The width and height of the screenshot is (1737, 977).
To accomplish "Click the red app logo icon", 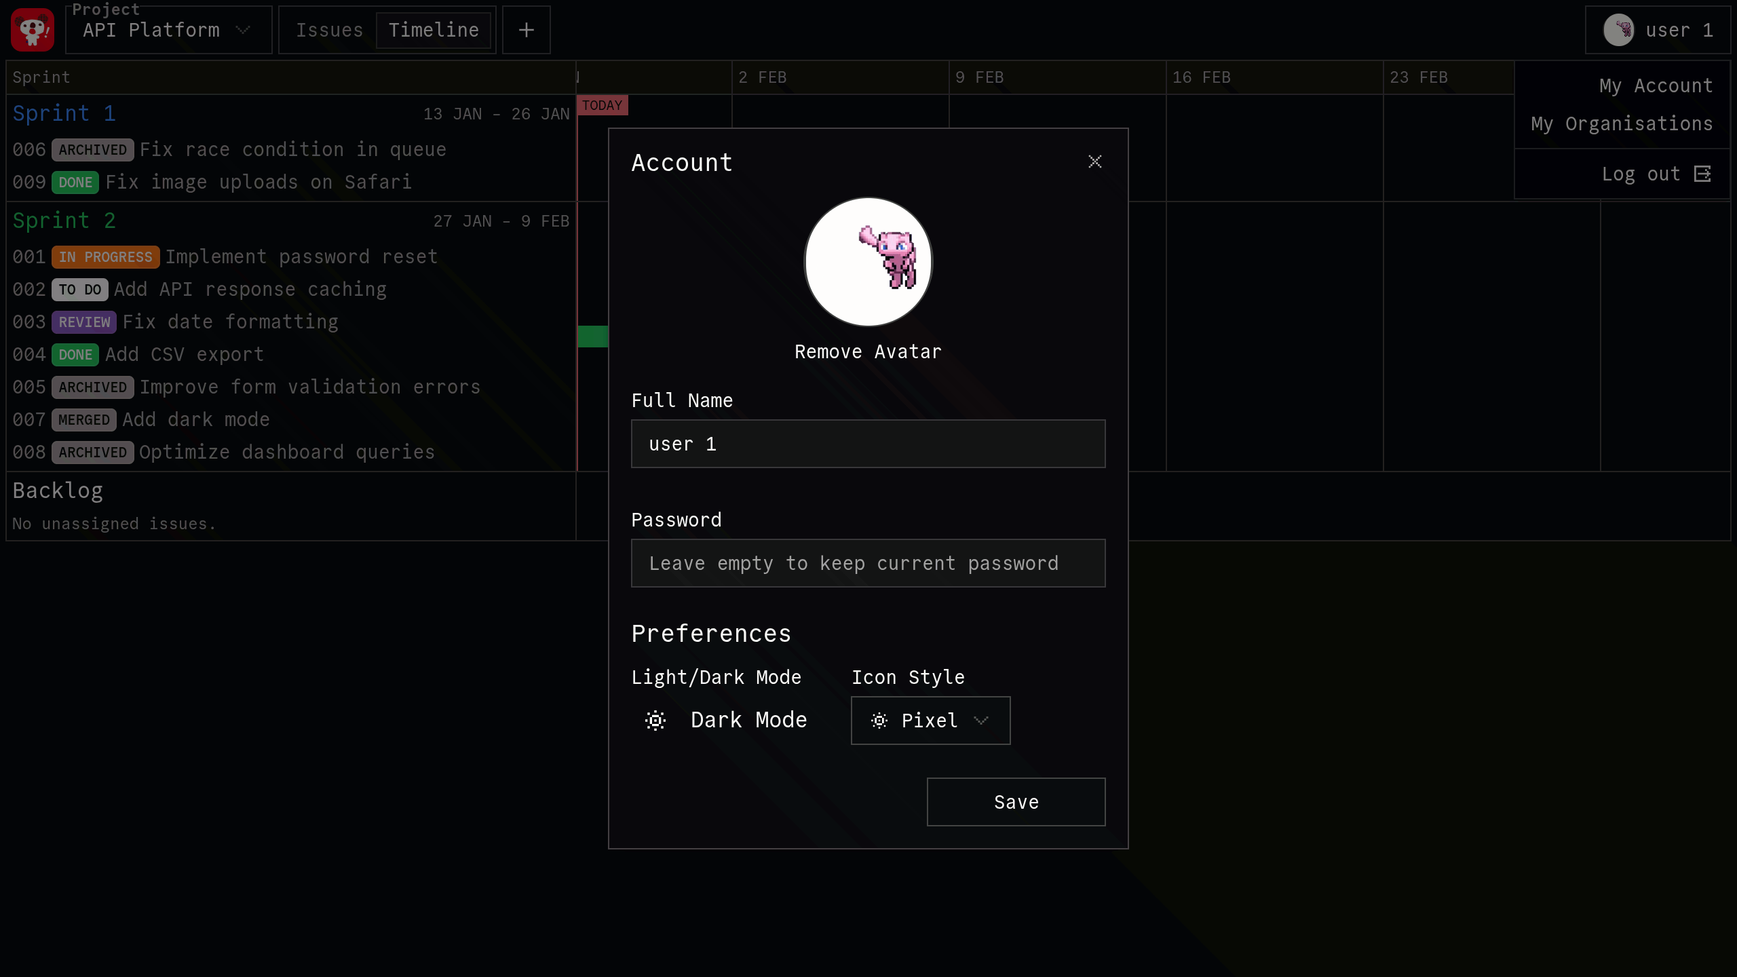I will tap(32, 30).
